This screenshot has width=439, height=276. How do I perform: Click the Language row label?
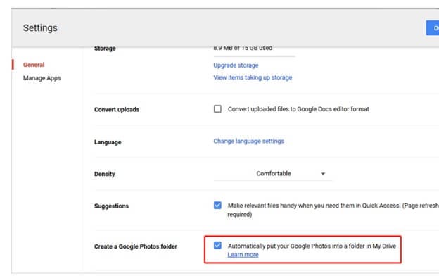point(108,142)
